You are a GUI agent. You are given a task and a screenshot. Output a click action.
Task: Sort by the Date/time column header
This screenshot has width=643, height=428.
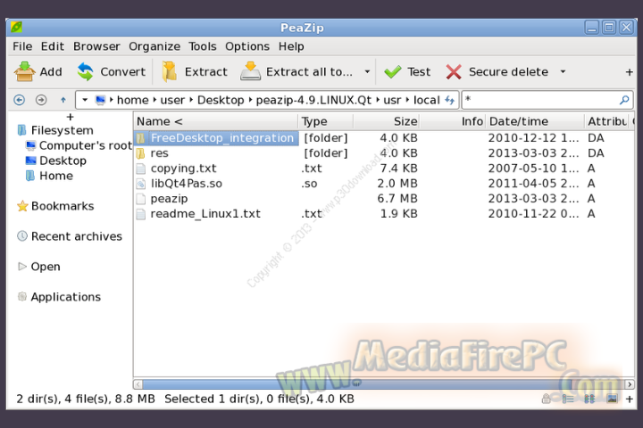pos(535,121)
